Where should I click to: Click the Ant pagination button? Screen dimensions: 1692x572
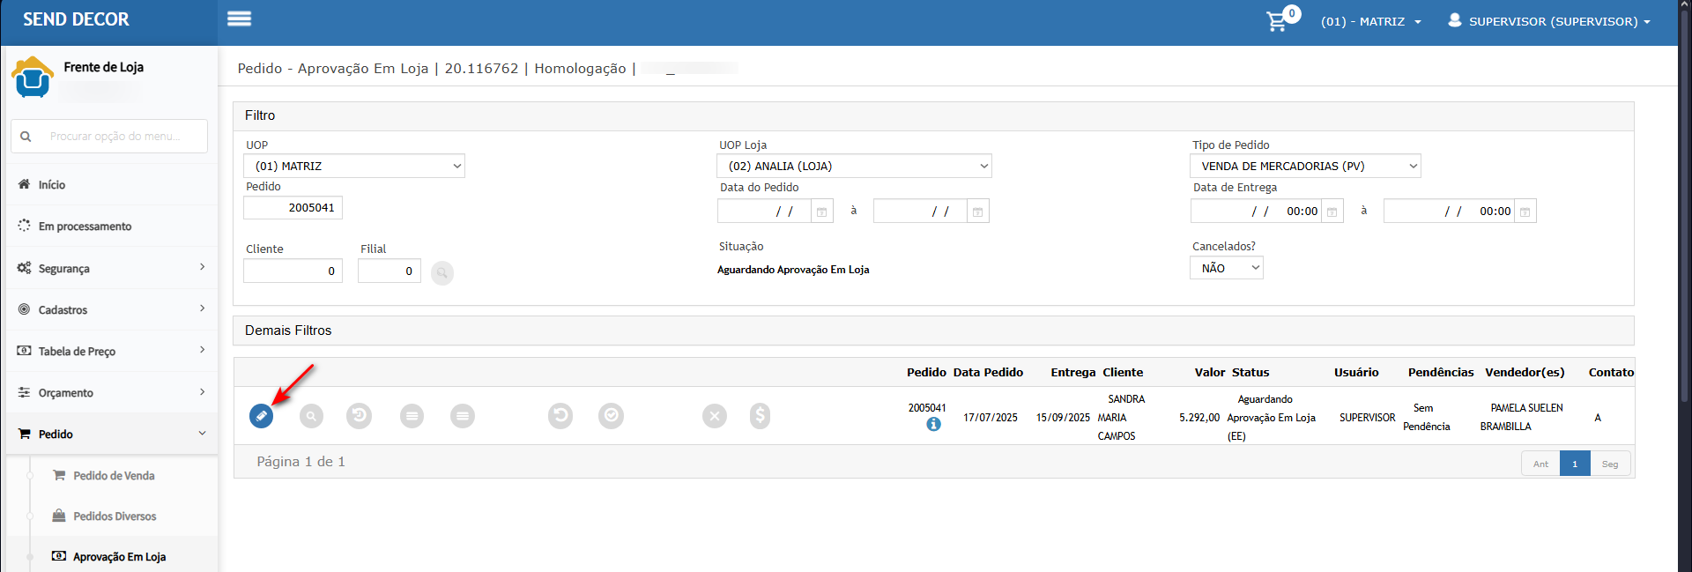[x=1540, y=464]
